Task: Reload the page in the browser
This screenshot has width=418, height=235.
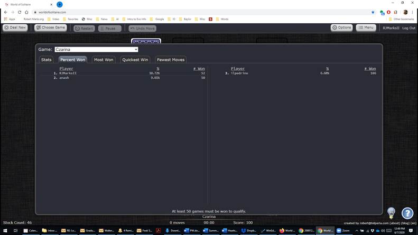Action: click(x=20, y=12)
